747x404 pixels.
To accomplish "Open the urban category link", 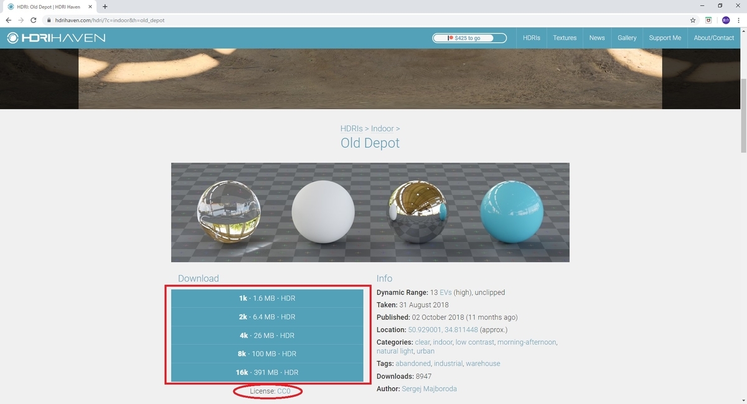I will 426,351.
